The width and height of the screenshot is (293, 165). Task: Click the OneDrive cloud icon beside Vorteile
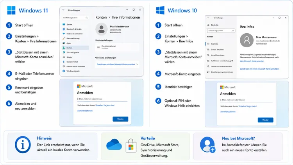pos(114,145)
